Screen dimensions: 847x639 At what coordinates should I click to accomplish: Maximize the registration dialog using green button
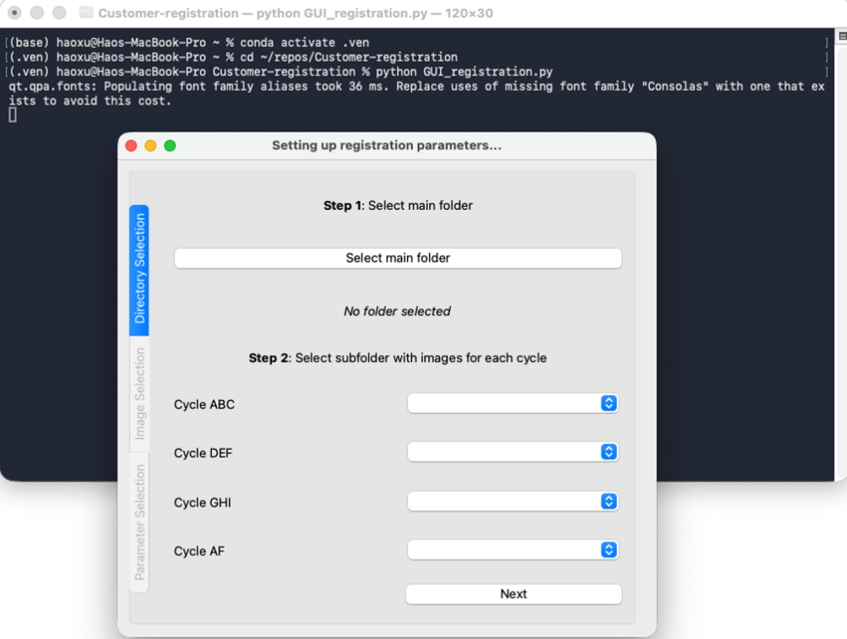click(170, 145)
